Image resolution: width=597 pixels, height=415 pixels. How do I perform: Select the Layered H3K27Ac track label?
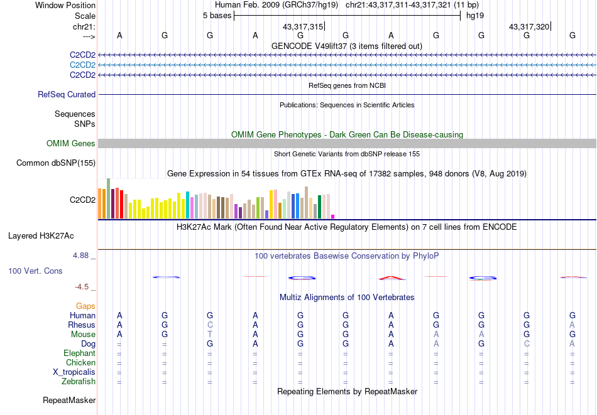pyautogui.click(x=41, y=236)
